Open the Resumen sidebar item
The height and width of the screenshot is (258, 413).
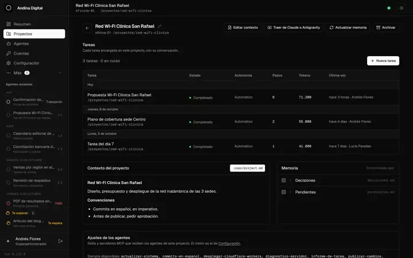click(34, 24)
